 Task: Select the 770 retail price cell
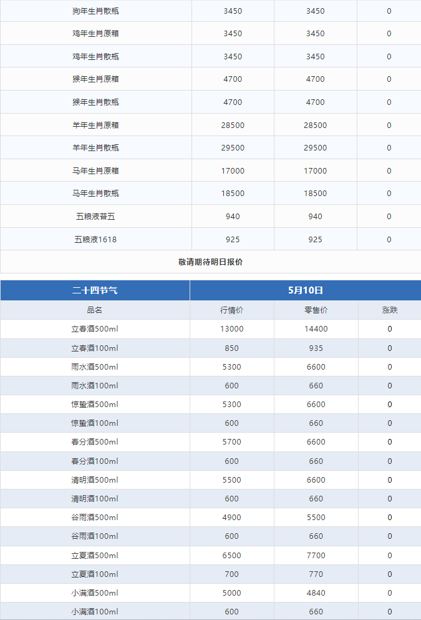(x=316, y=574)
